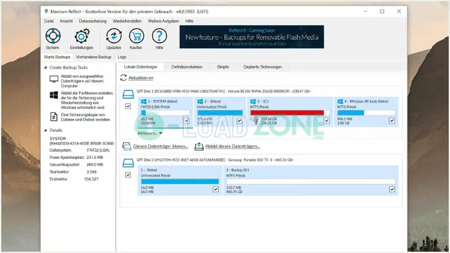This screenshot has height=253, width=450.
Task: Click the Macrium Reflect title bar logo
Action: (x=46, y=11)
